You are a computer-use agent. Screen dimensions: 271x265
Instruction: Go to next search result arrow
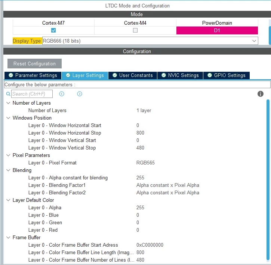coord(80,94)
